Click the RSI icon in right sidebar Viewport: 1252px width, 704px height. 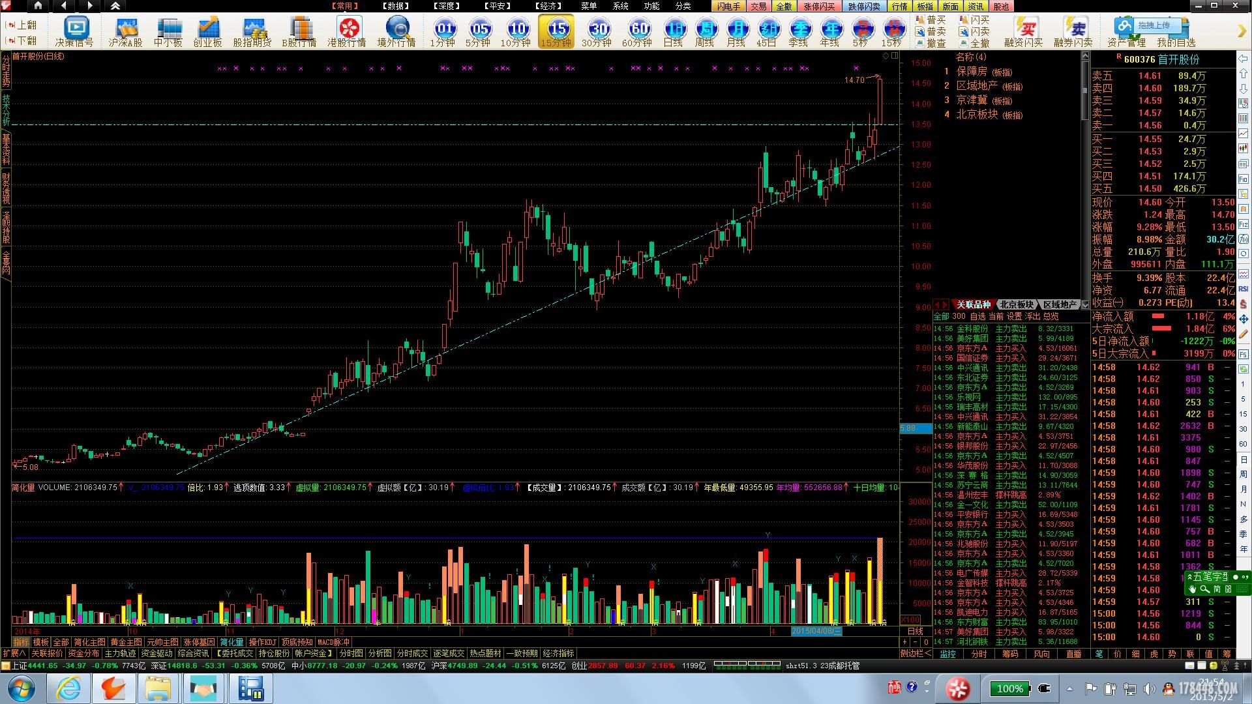(1244, 289)
